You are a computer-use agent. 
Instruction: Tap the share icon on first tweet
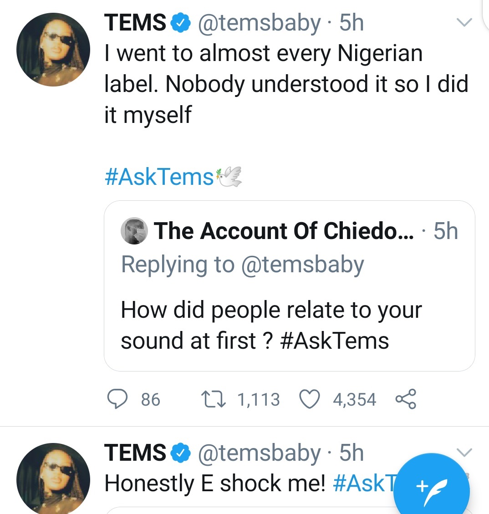(405, 399)
